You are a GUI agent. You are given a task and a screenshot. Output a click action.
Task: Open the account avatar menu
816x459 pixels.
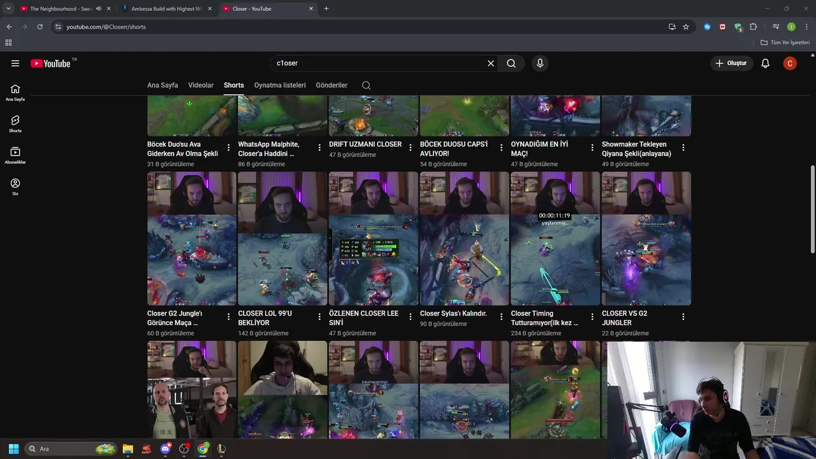pyautogui.click(x=790, y=63)
